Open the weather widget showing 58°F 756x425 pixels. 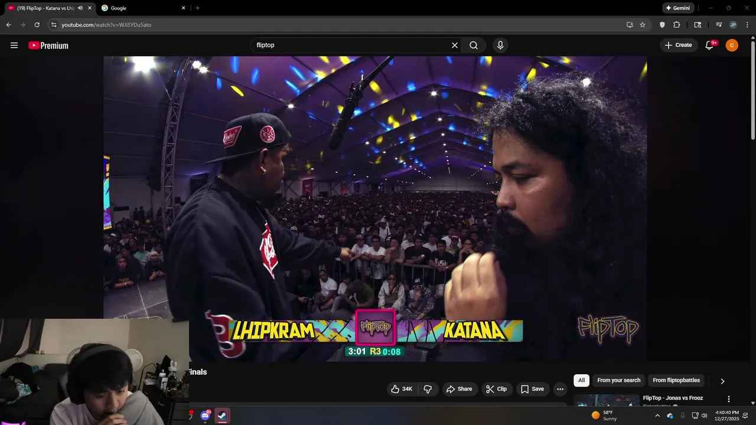[604, 416]
